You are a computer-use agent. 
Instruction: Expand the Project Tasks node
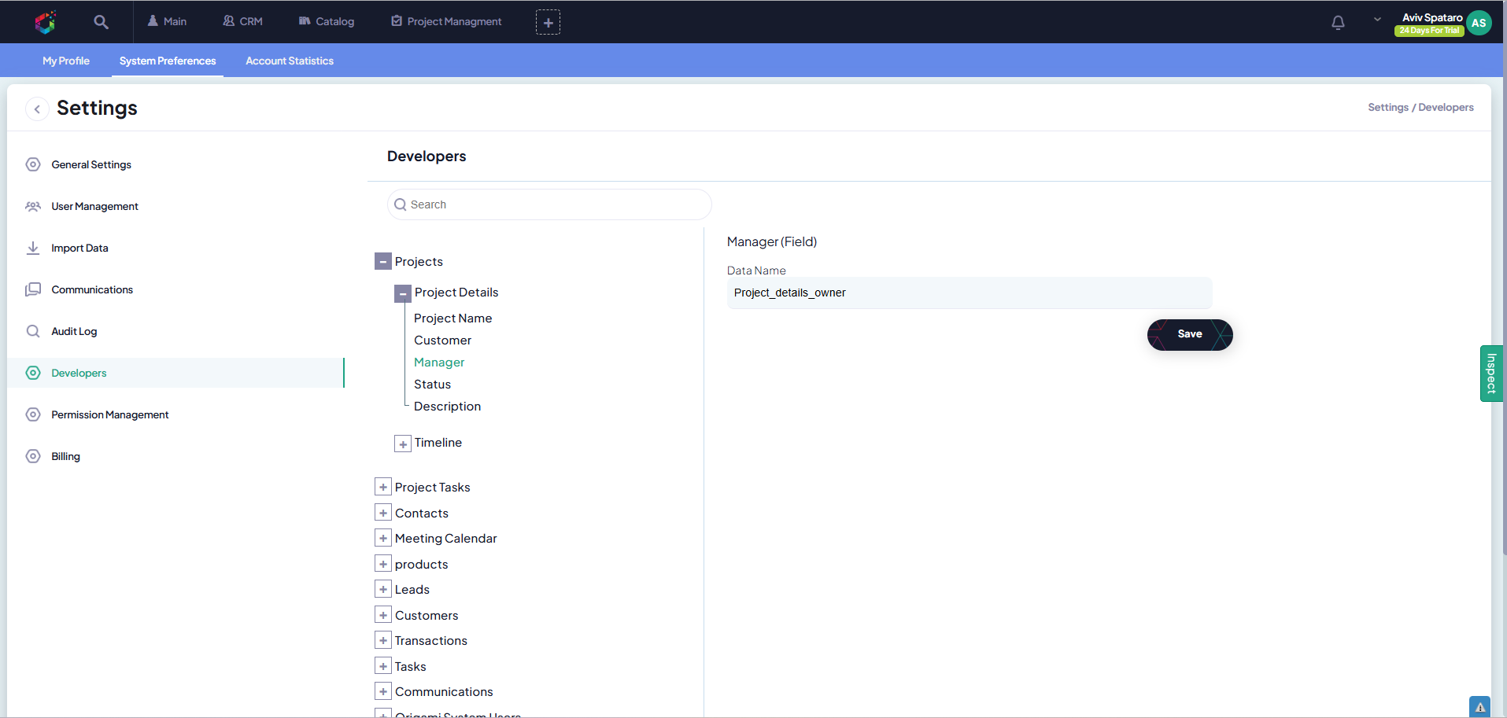coord(383,488)
